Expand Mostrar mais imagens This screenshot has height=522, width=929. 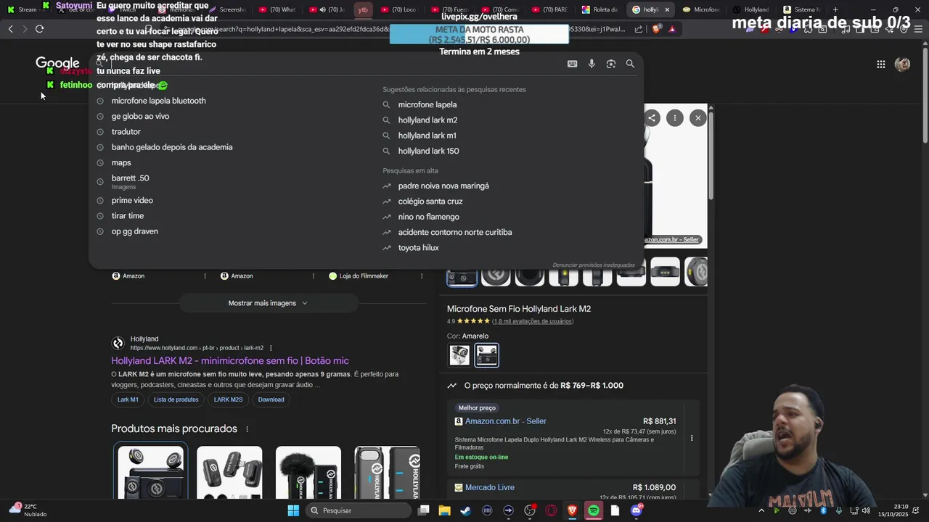pos(268,303)
